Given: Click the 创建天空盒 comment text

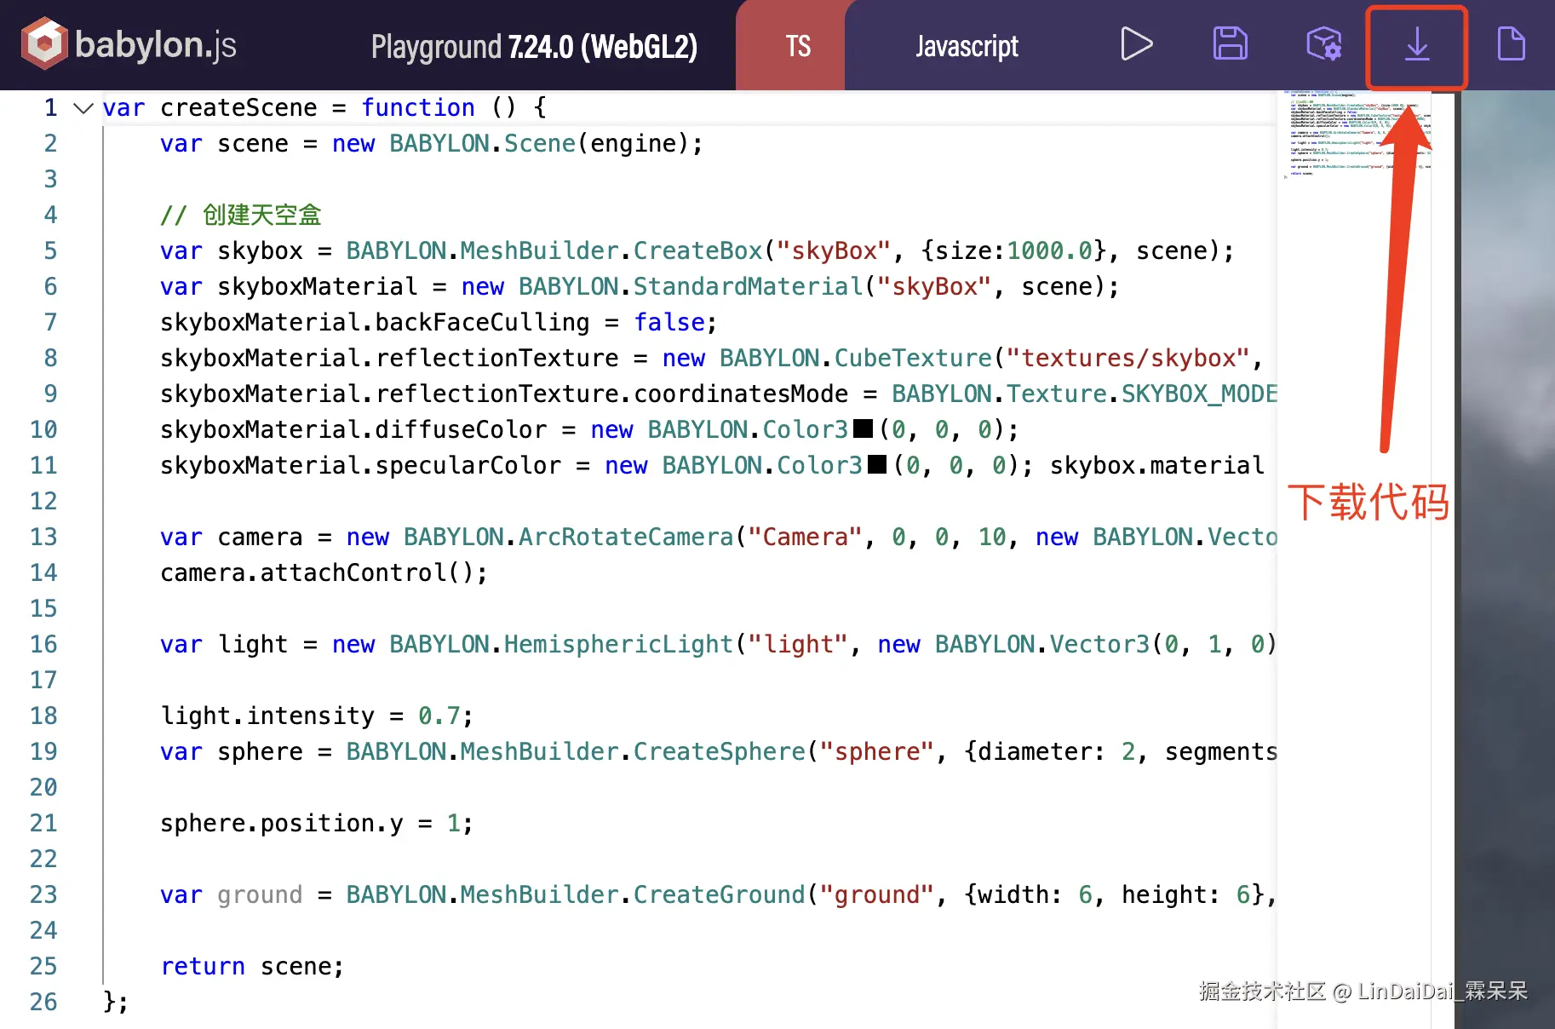Looking at the screenshot, I should (262, 215).
